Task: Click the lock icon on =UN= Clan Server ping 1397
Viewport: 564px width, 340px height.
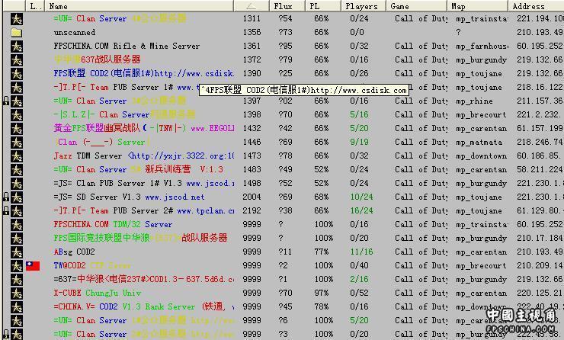Action: 6,101
